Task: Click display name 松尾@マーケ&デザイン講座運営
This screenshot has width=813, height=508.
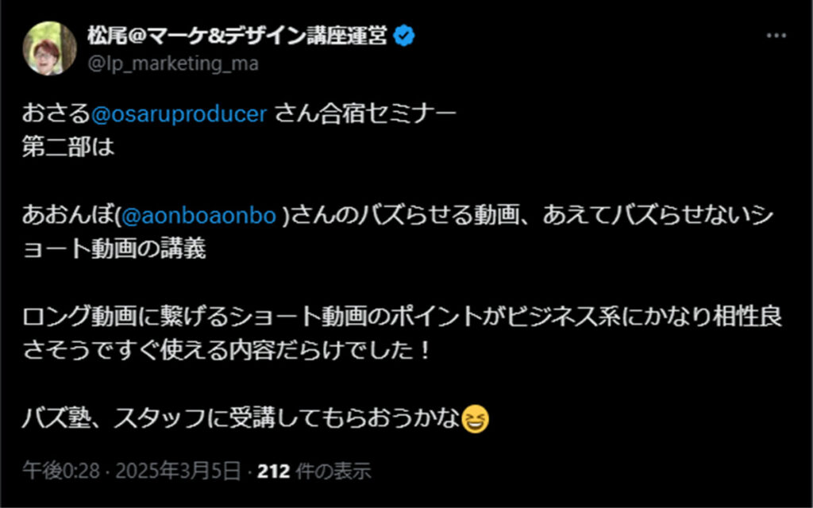Action: click(x=239, y=37)
